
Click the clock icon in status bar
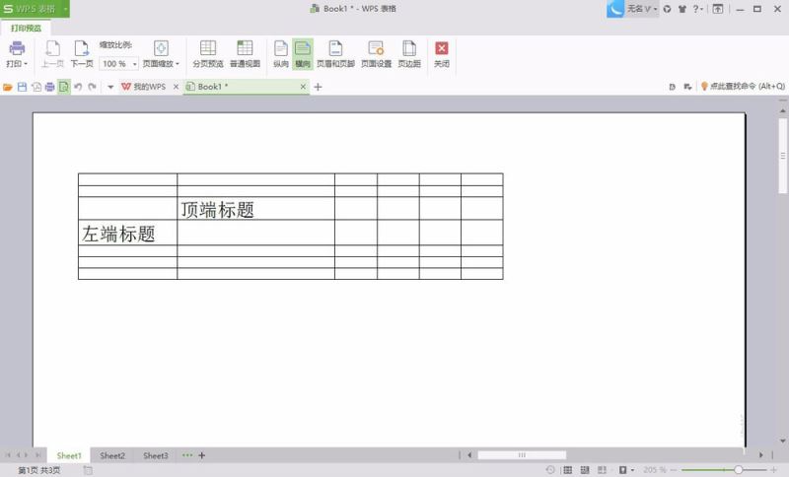[x=550, y=470]
